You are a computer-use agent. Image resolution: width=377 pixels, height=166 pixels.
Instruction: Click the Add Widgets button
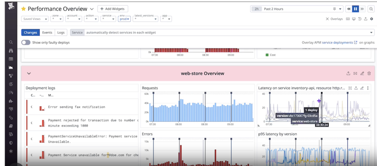112,9
